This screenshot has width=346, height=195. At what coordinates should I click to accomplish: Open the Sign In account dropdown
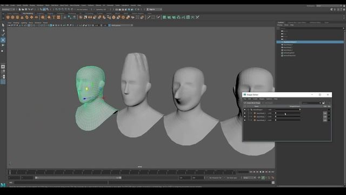click(154, 10)
